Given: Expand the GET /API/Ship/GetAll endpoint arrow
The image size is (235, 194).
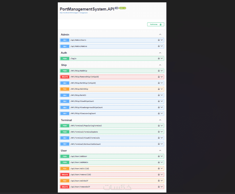Looking at the screenshot, I should [x=162, y=95].
